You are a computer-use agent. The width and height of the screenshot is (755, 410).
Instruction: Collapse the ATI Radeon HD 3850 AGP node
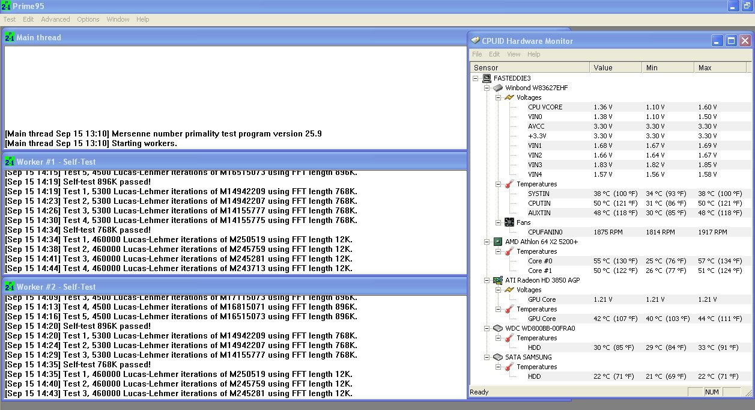[487, 280]
